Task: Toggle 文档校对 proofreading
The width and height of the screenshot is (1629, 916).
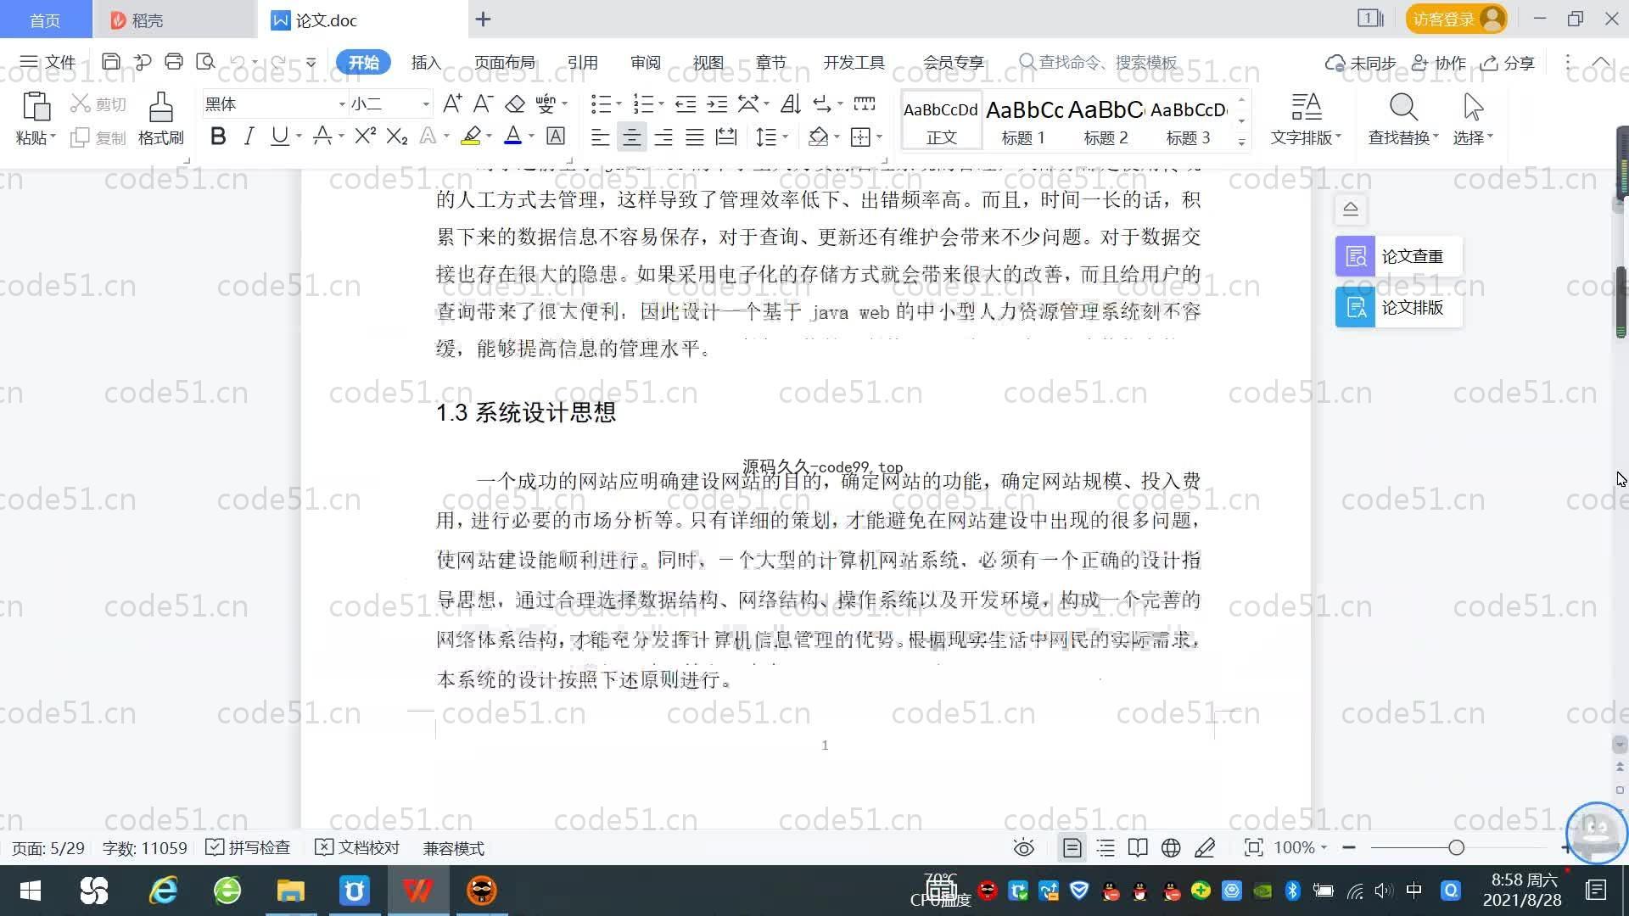Action: click(x=357, y=847)
